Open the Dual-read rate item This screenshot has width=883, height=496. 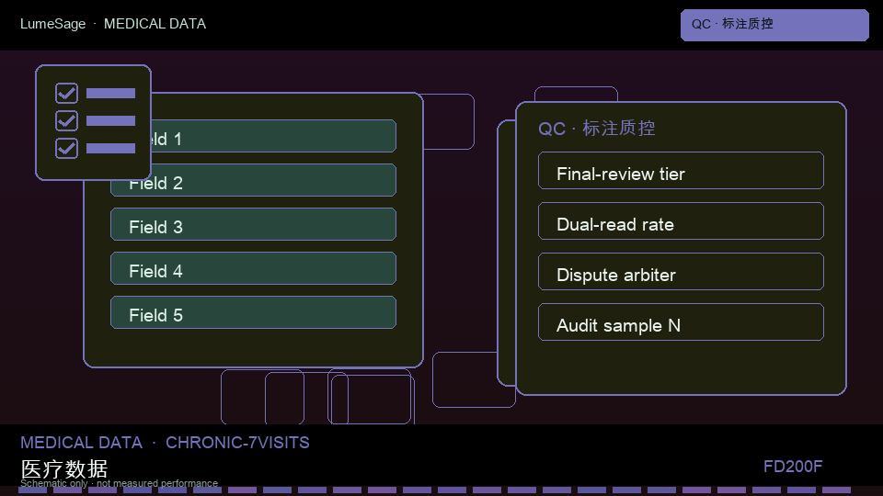tap(681, 221)
